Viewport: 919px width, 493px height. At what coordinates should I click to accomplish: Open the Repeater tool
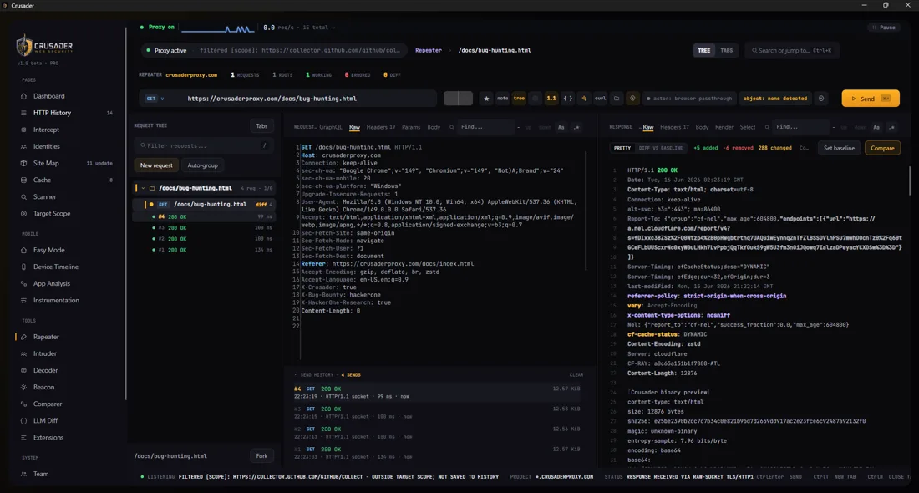[46, 337]
